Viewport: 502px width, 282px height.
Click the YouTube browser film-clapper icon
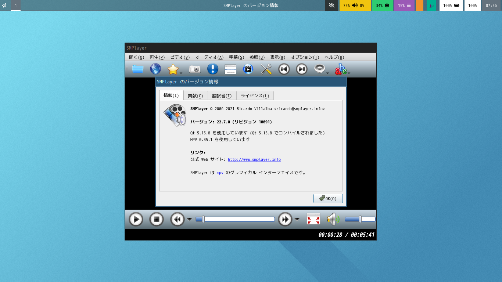pos(248,69)
